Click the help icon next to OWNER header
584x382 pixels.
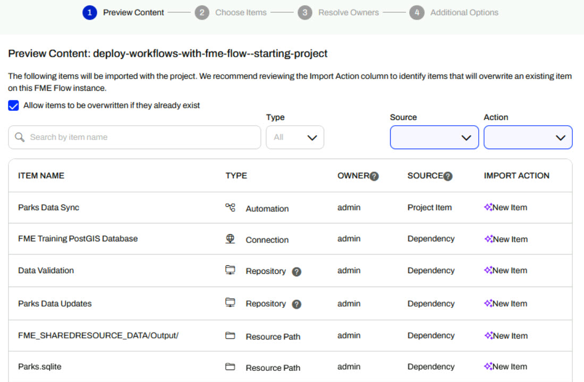374,176
